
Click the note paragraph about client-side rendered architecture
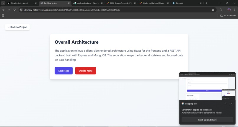tap(119, 55)
